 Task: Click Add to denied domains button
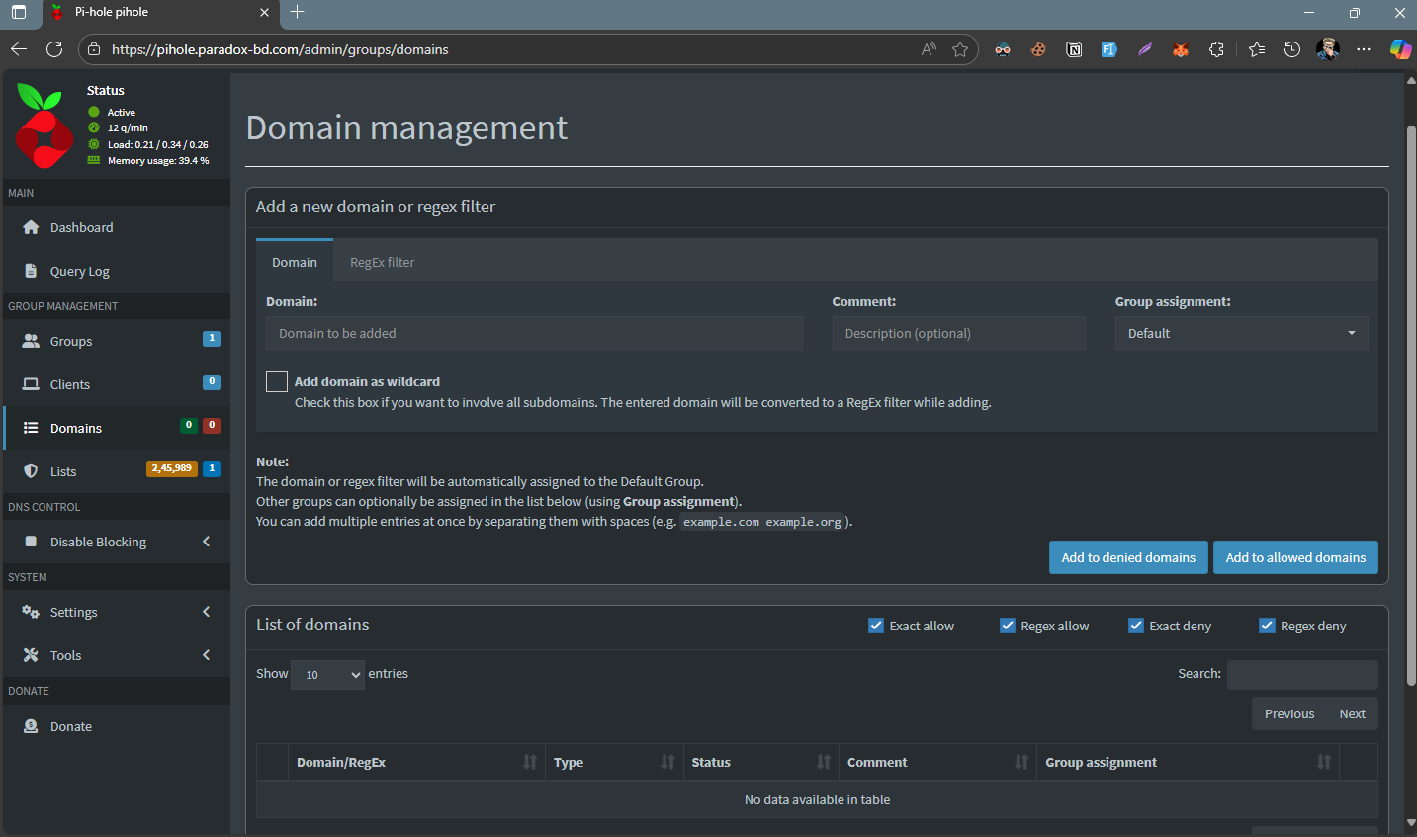tap(1127, 557)
